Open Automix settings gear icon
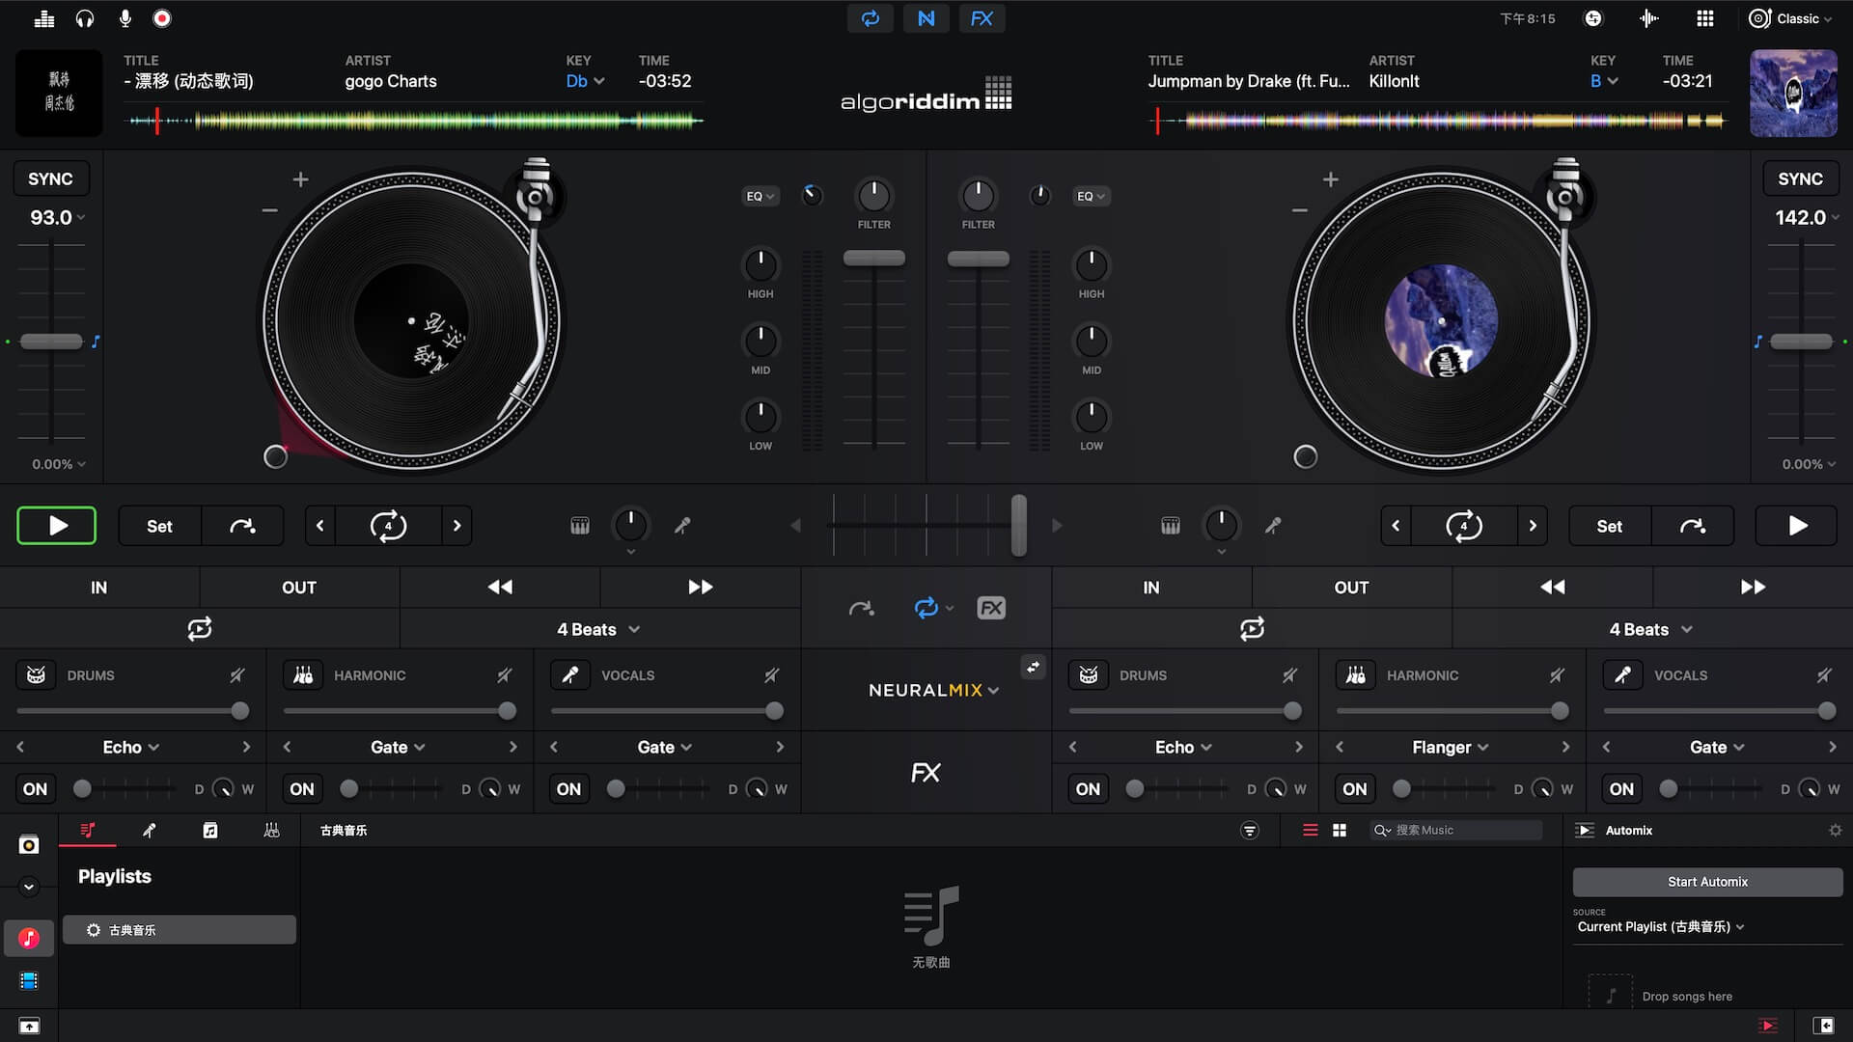 pos(1835,830)
